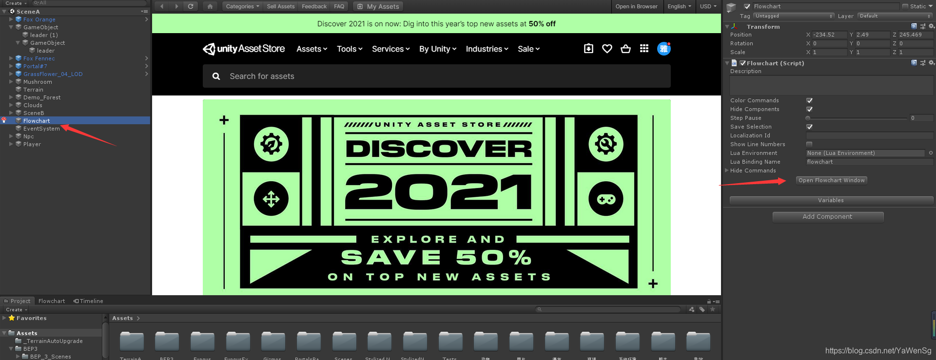This screenshot has width=936, height=360.
Task: Click the unity Asset Store logo
Action: (x=244, y=49)
